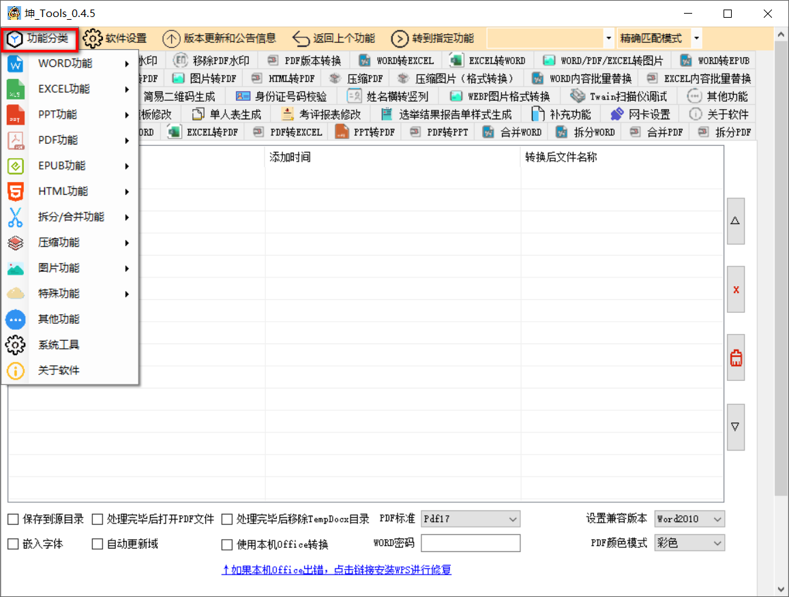Click the PDF功能 document icon in menu
This screenshot has width=789, height=597.
pos(16,140)
